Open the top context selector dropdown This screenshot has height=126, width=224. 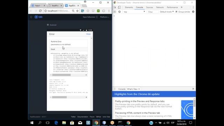[x=134, y=12]
